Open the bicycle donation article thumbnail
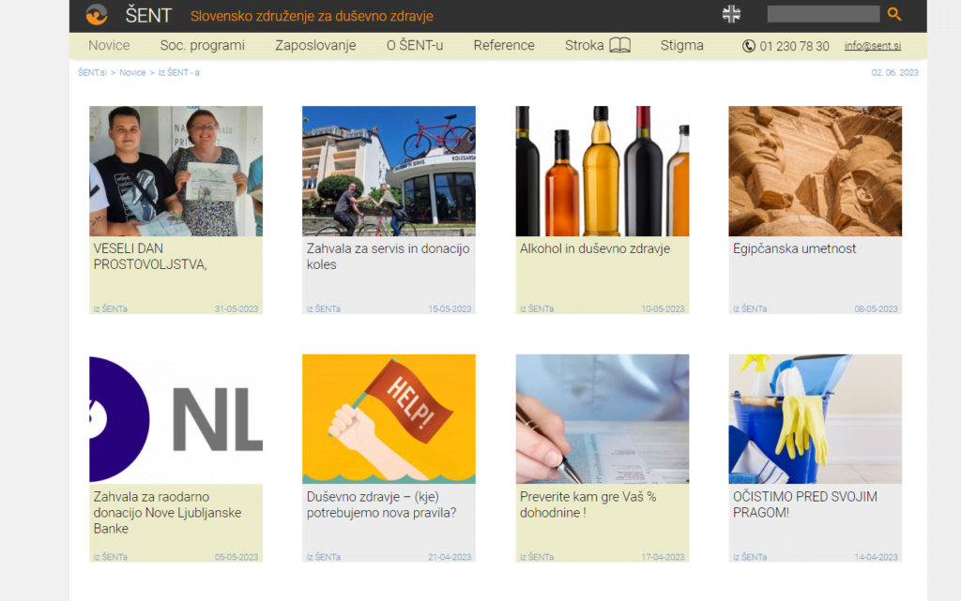 tap(389, 171)
